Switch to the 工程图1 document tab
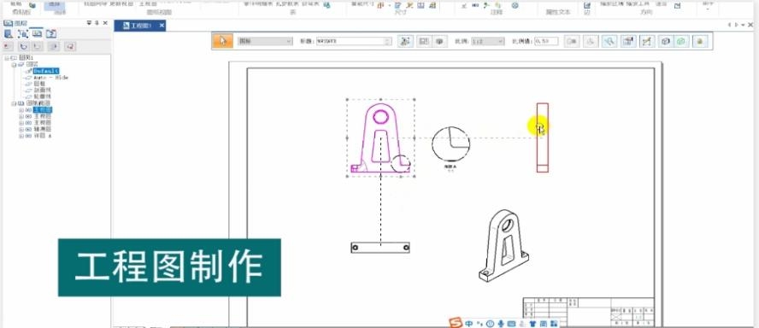Screen dimensions: 759x328 coord(138,26)
